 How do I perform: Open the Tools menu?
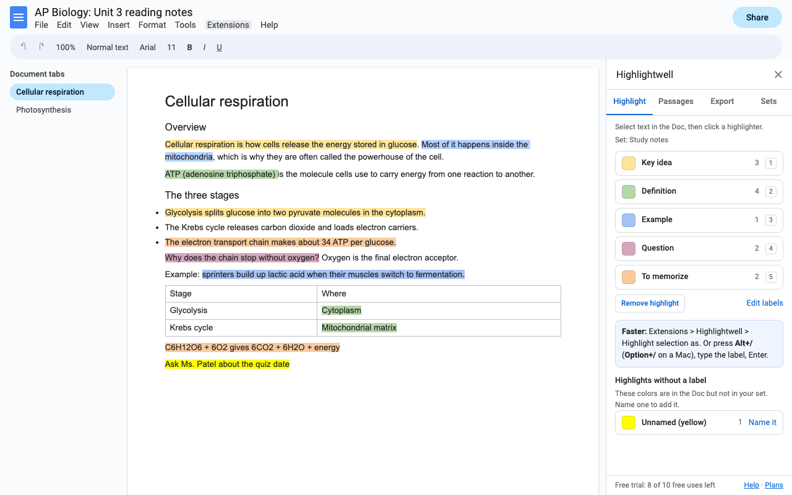coord(186,25)
